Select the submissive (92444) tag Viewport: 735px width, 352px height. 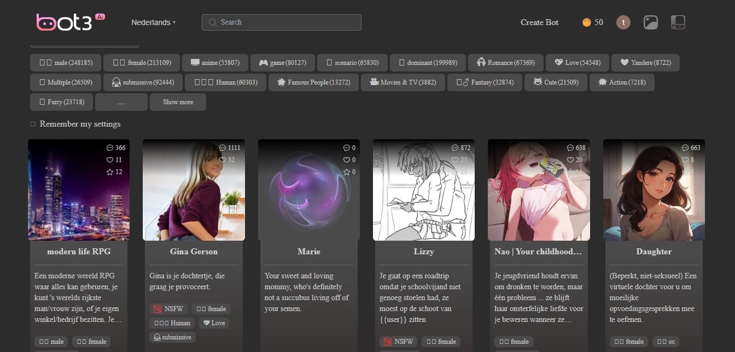coord(143,82)
